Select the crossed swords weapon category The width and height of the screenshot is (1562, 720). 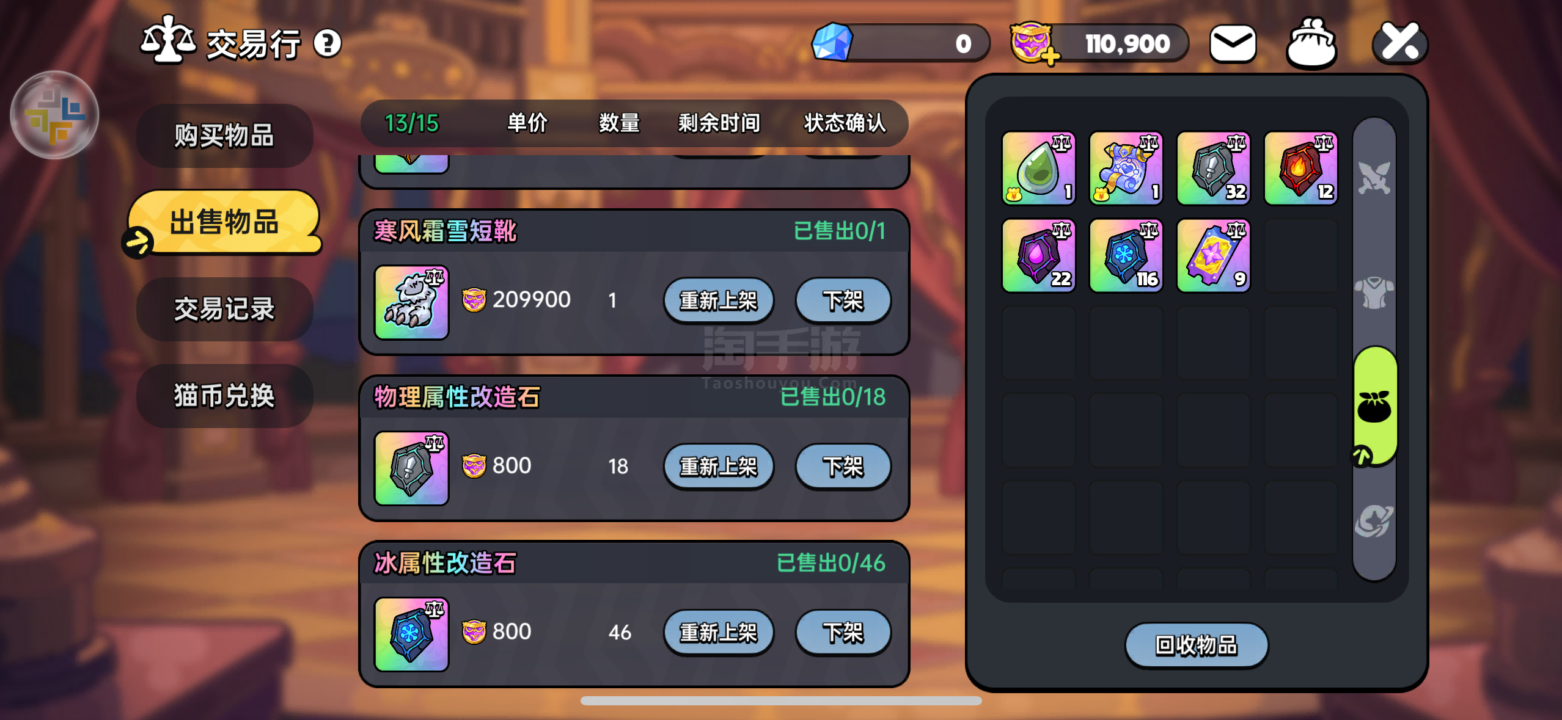pos(1374,178)
